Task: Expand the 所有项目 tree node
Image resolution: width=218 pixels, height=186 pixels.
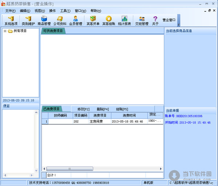Action: (x=5, y=31)
